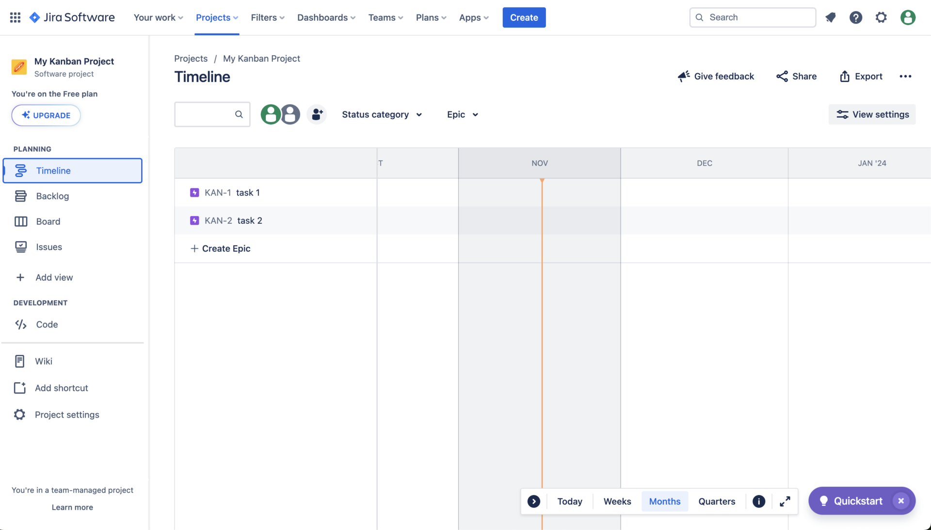The image size is (931, 530).
Task: Select Backlog from the planning sidebar
Action: (x=52, y=196)
